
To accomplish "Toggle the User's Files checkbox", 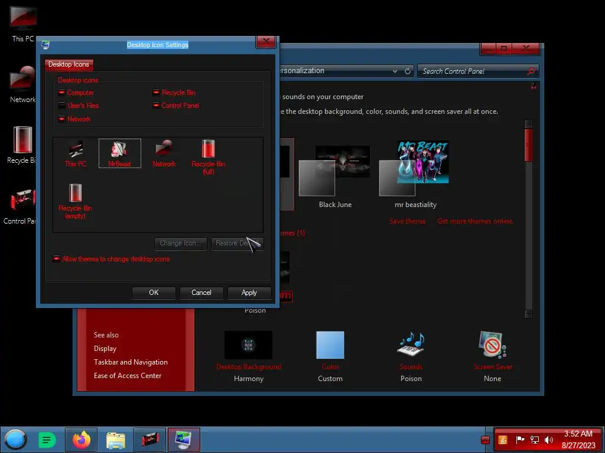I will [x=61, y=106].
